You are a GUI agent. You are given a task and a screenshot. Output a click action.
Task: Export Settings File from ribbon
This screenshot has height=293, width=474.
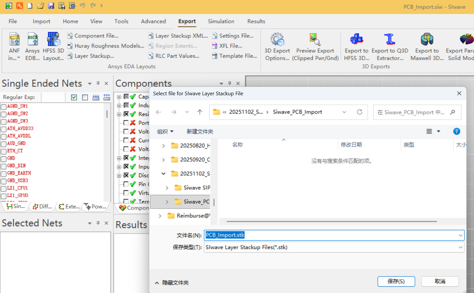point(233,36)
